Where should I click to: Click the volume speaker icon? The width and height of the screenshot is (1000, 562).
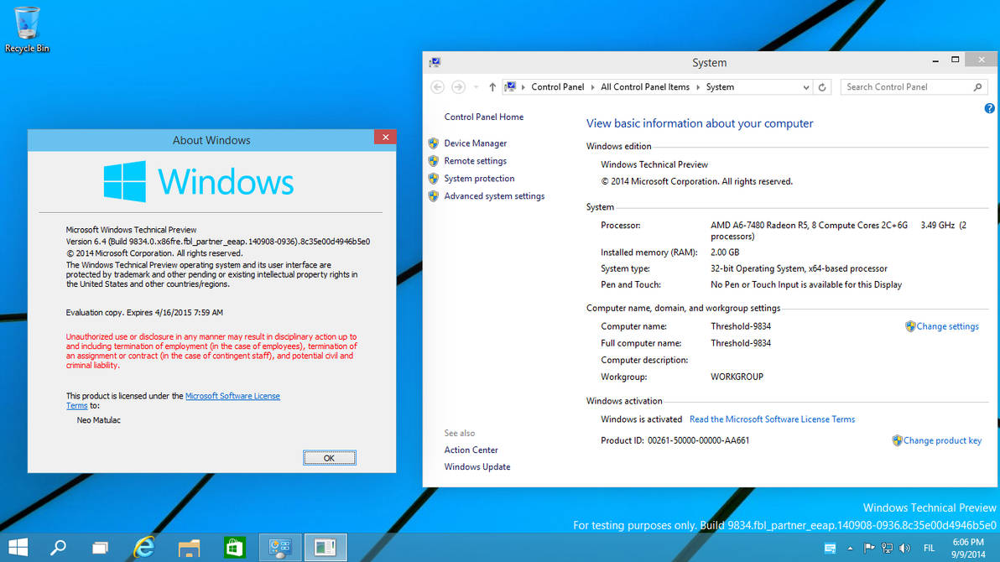coord(904,549)
